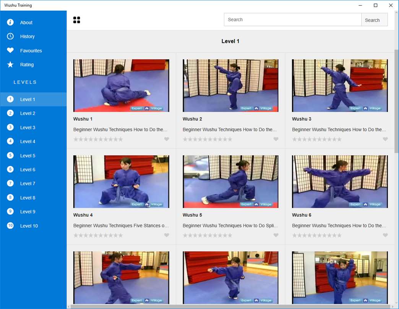Open the History clock icon
This screenshot has width=399, height=309.
[10, 36]
